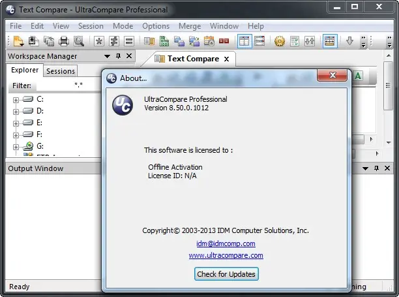The width and height of the screenshot is (399, 297).
Task: Close the Text Compare tab
Action: coord(226,59)
